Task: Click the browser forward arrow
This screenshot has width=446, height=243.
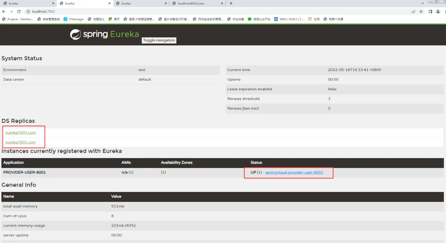Action: (11, 12)
